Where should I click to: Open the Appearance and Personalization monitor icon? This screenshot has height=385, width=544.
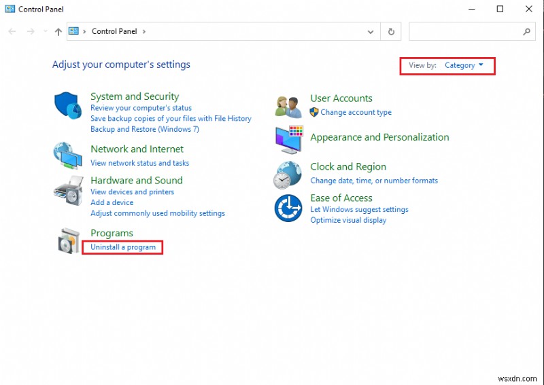pyautogui.click(x=288, y=140)
